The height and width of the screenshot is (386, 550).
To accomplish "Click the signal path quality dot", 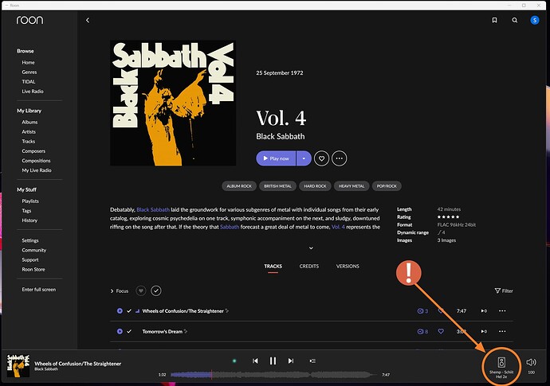I will tap(234, 361).
